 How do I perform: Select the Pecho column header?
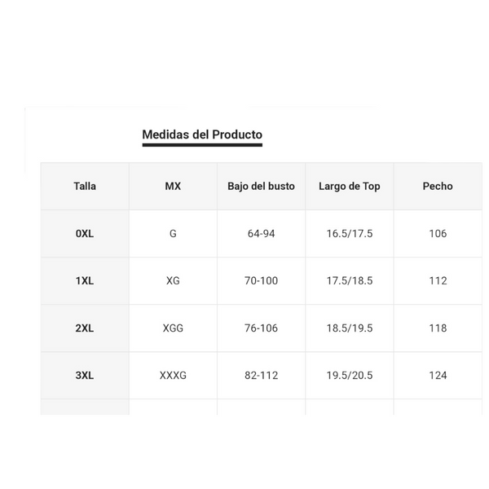(438, 186)
